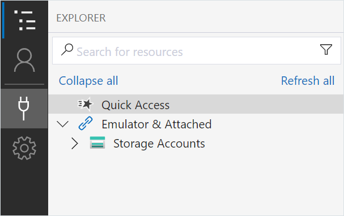Click the funnel filter icon in search box
The width and height of the screenshot is (344, 216).
[326, 49]
